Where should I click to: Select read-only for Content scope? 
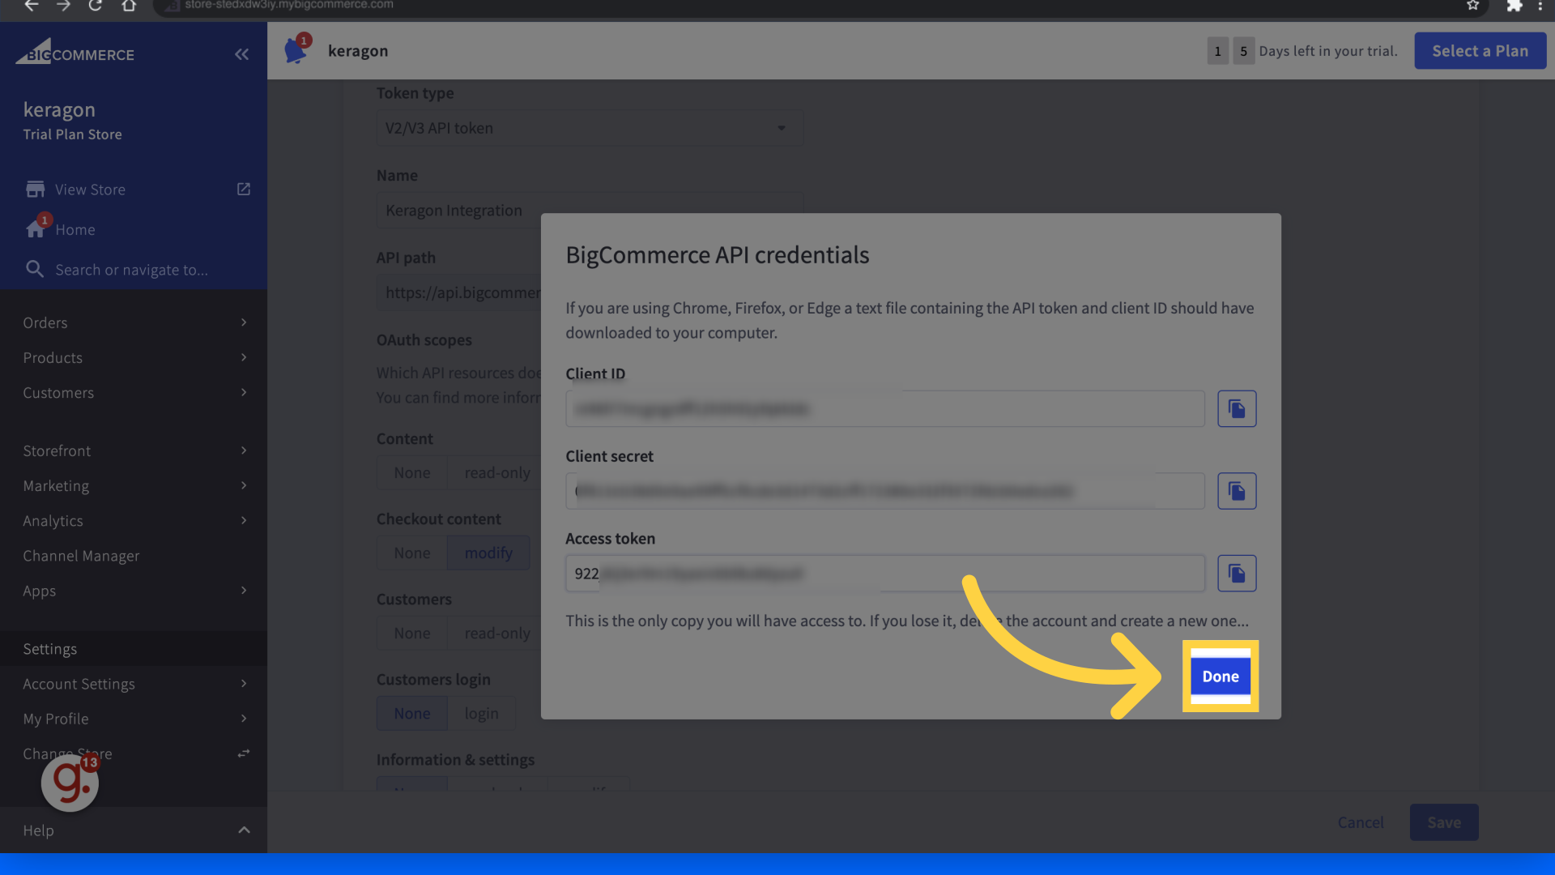(x=495, y=472)
